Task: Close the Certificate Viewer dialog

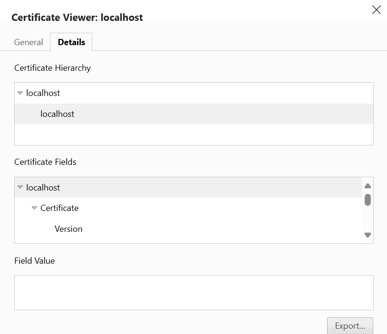Action: pyautogui.click(x=376, y=10)
